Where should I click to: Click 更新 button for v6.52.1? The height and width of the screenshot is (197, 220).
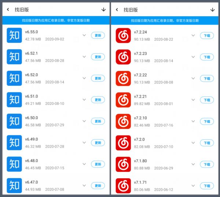(x=98, y=57)
